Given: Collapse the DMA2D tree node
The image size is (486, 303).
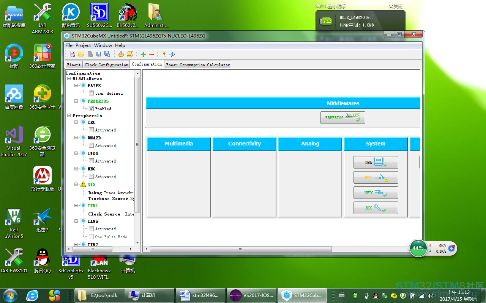Looking at the screenshot, I should (x=76, y=138).
